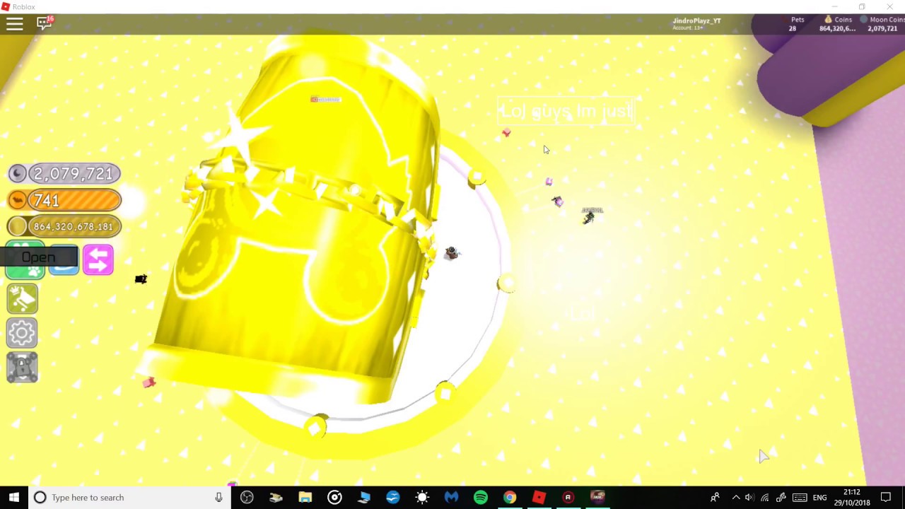Click the Coins leaderboard stat
Image resolution: width=905 pixels, height=509 pixels.
pos(838,24)
